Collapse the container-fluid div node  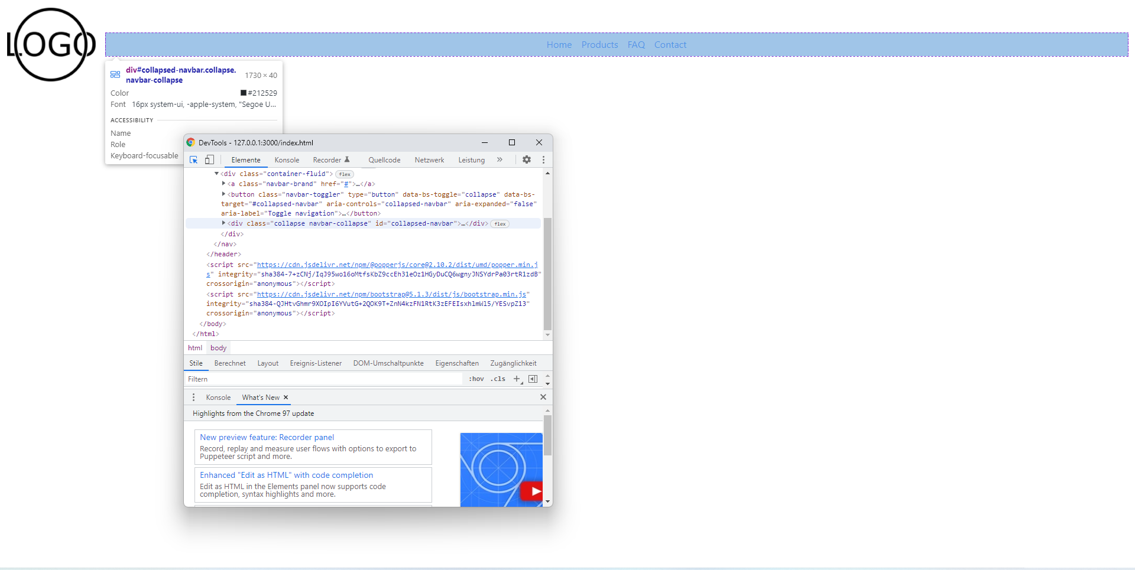tap(216, 174)
